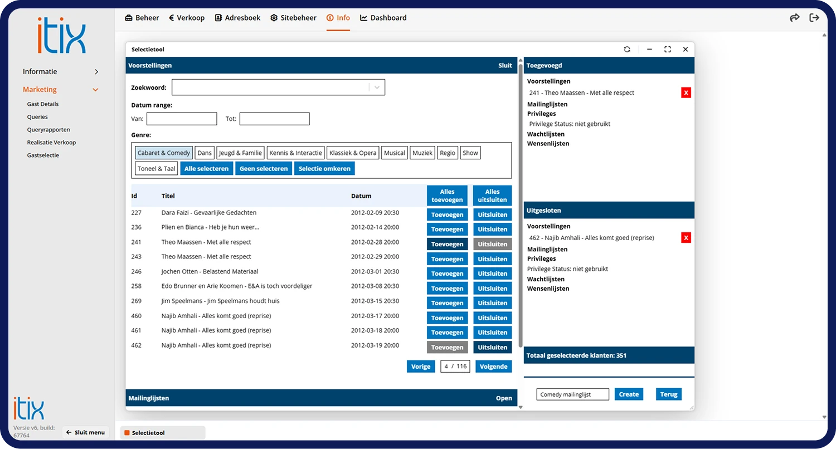This screenshot has width=836, height=449.
Task: Click Toevoegen for Edo Brunner row
Action: (x=447, y=289)
